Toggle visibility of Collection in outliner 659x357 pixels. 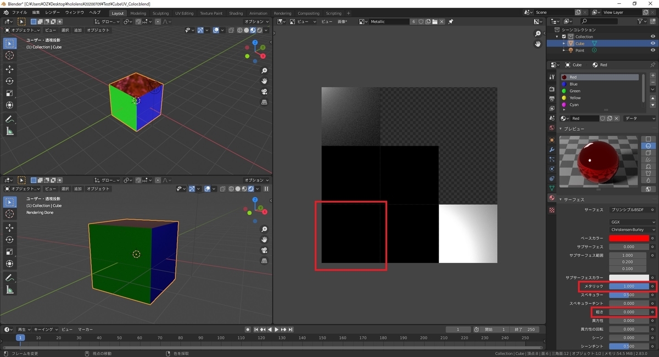point(652,36)
